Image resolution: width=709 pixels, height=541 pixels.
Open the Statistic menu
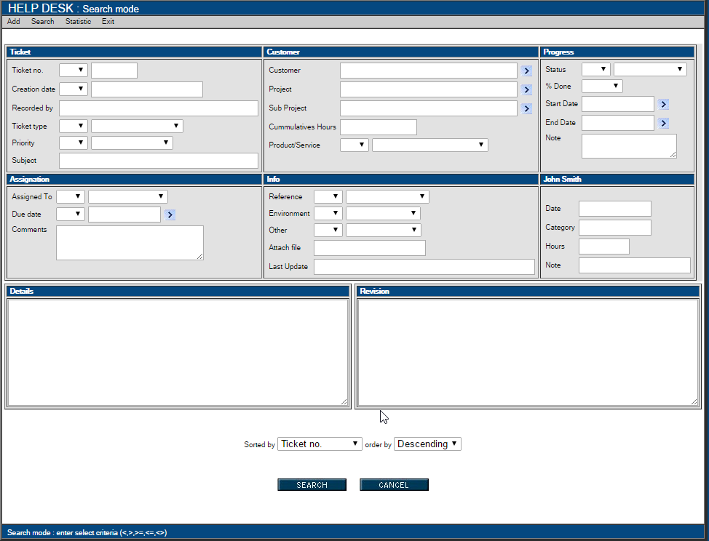[x=78, y=21]
